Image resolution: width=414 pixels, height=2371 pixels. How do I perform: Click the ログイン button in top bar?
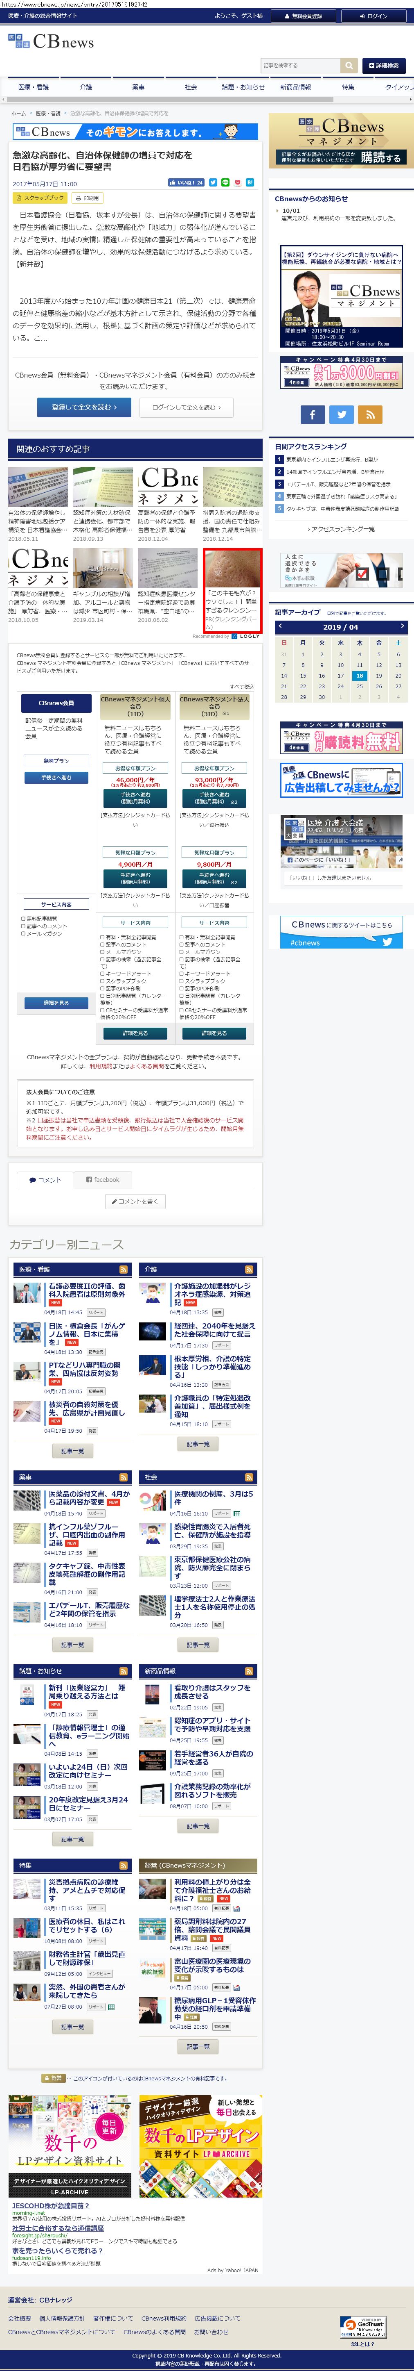373,16
